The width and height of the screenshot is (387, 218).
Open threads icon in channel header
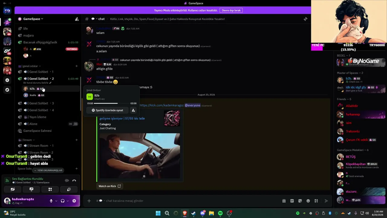[305, 19]
